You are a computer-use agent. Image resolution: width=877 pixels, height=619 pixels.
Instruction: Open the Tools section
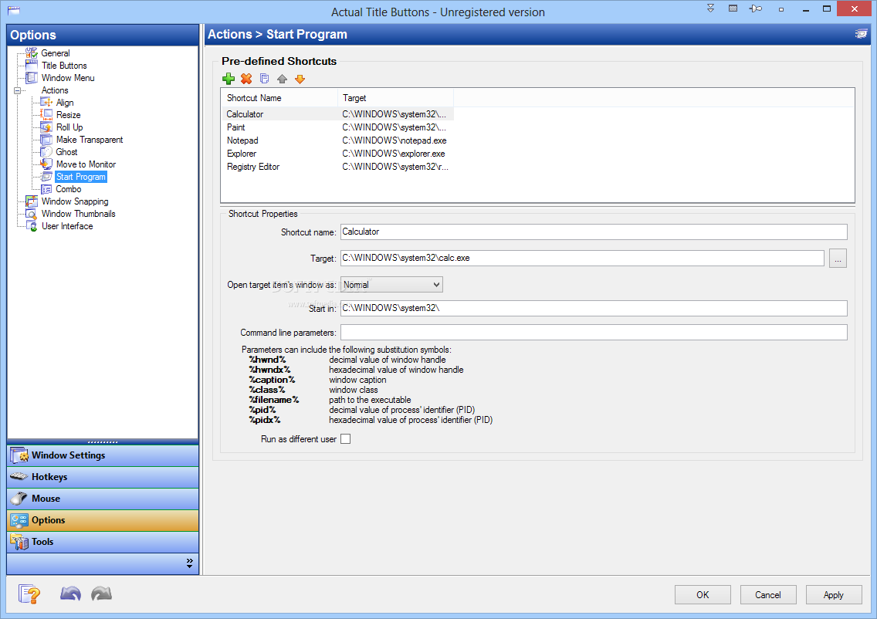(103, 542)
